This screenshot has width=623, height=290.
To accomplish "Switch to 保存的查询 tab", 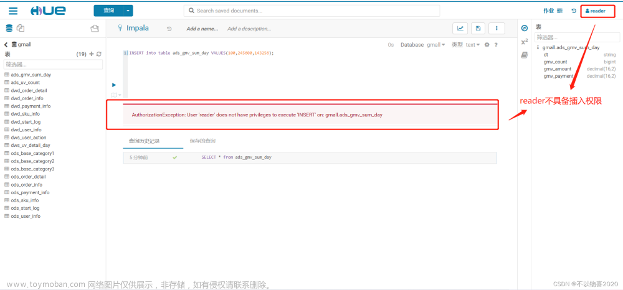I will (x=202, y=141).
